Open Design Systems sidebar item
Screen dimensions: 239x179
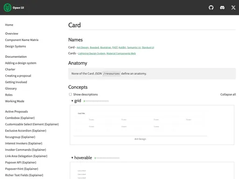(15, 46)
